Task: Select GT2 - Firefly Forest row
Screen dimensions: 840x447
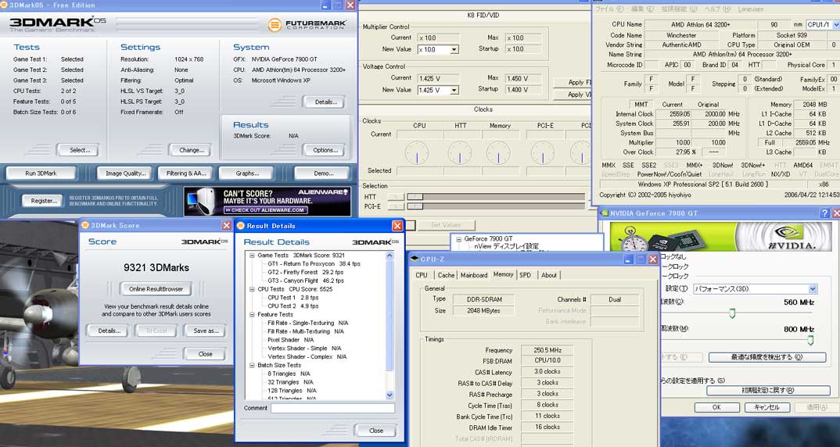Action: (x=305, y=273)
